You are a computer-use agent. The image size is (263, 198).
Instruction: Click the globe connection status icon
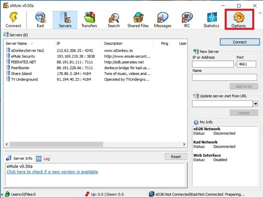coord(151,194)
